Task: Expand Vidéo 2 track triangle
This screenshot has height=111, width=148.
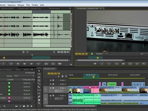Action: click(58, 84)
